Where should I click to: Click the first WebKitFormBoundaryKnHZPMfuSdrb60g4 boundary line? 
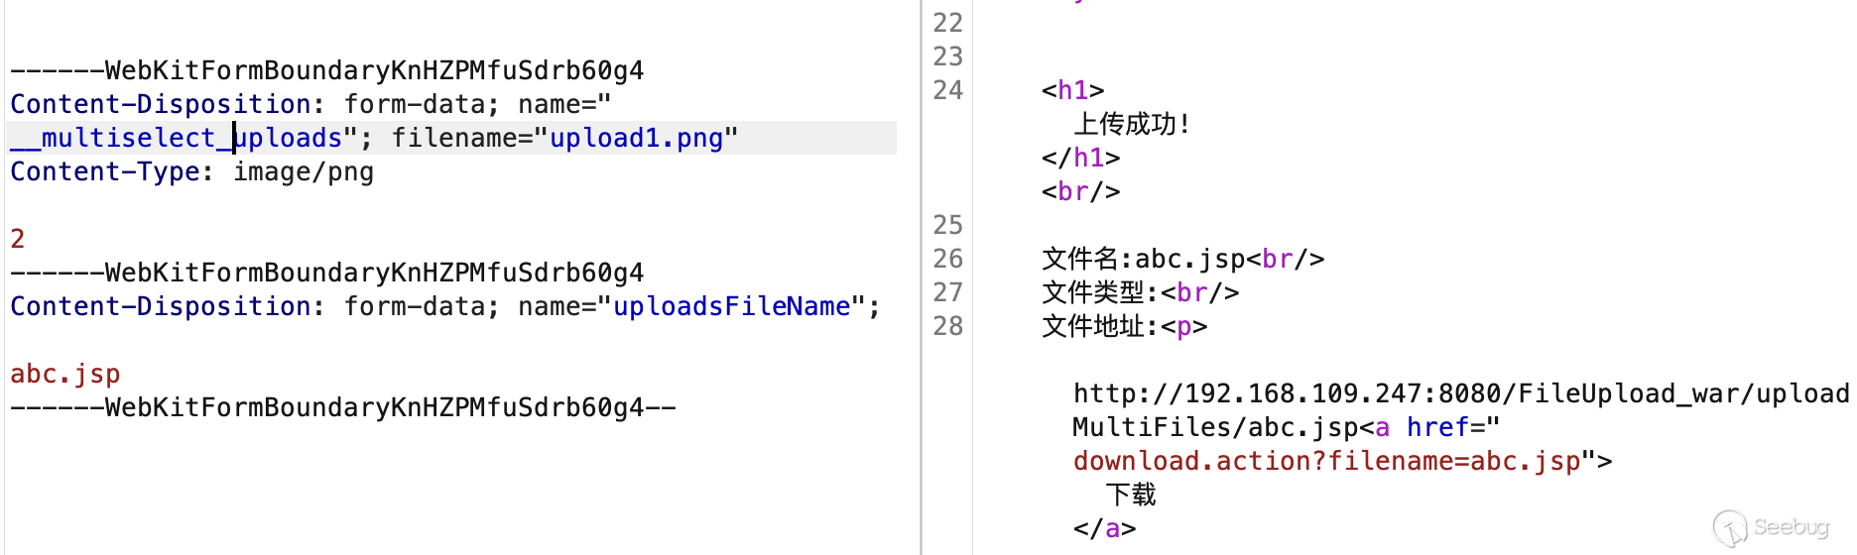327,70
